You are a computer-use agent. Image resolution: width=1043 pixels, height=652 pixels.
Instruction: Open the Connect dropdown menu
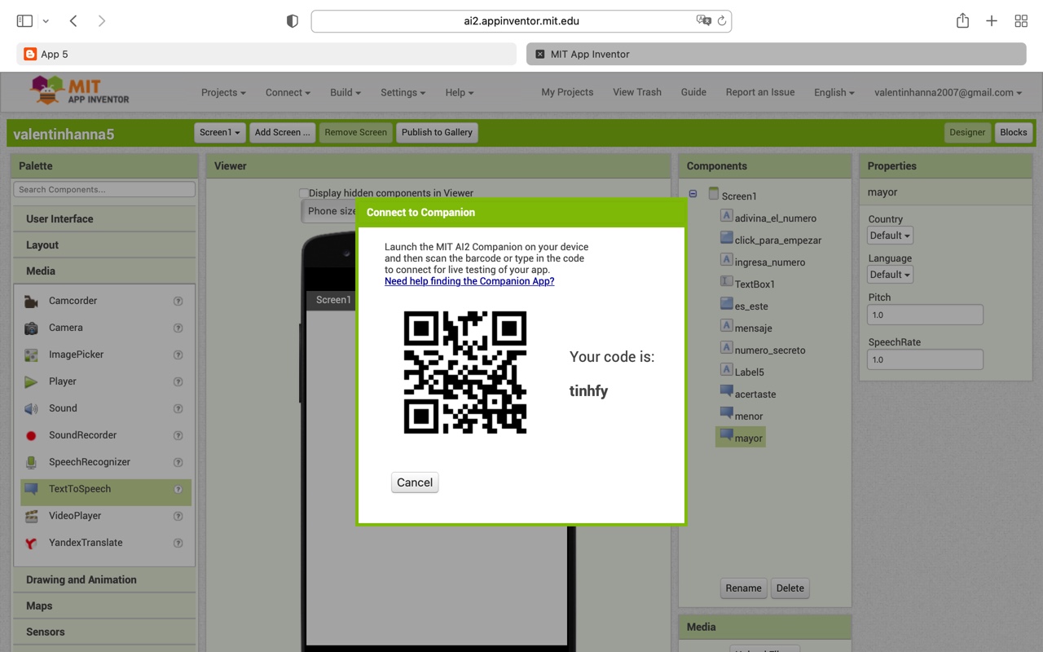tap(287, 93)
